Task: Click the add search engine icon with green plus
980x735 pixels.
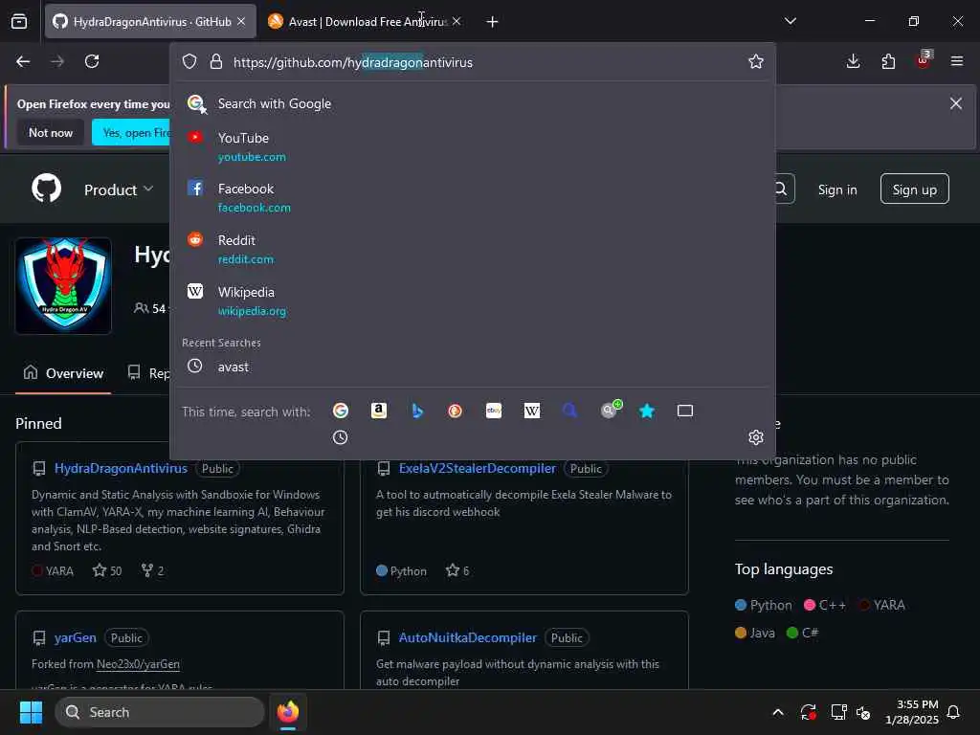Action: tap(611, 410)
